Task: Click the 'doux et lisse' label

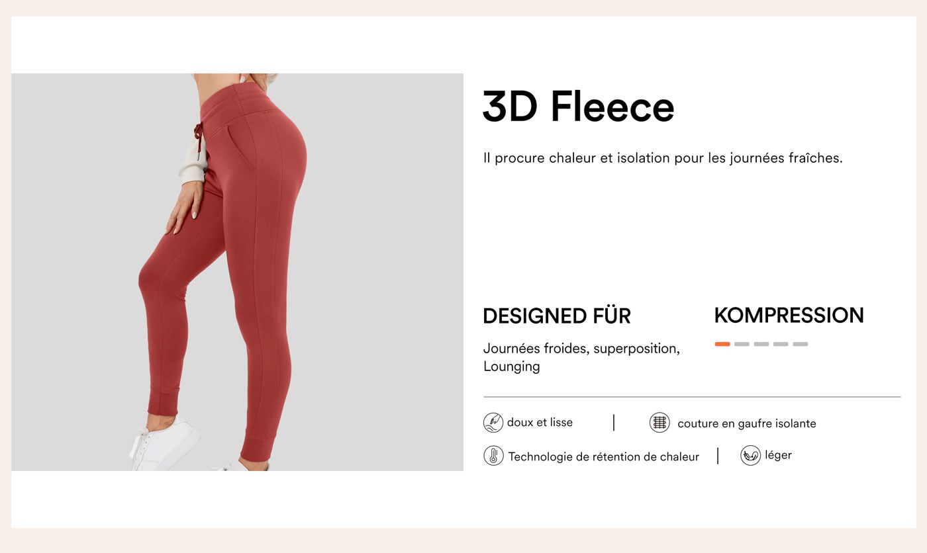Action: (540, 422)
